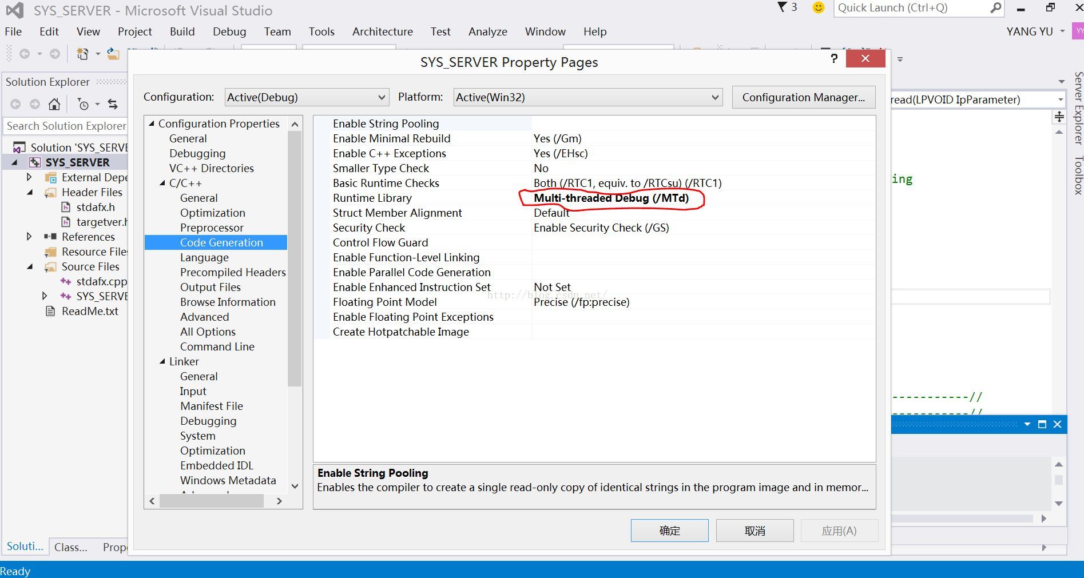Maximize the docked output panel

1042,424
